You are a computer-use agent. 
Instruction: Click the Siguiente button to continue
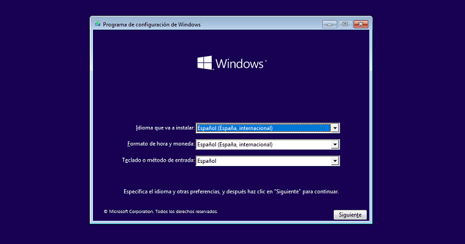click(350, 215)
